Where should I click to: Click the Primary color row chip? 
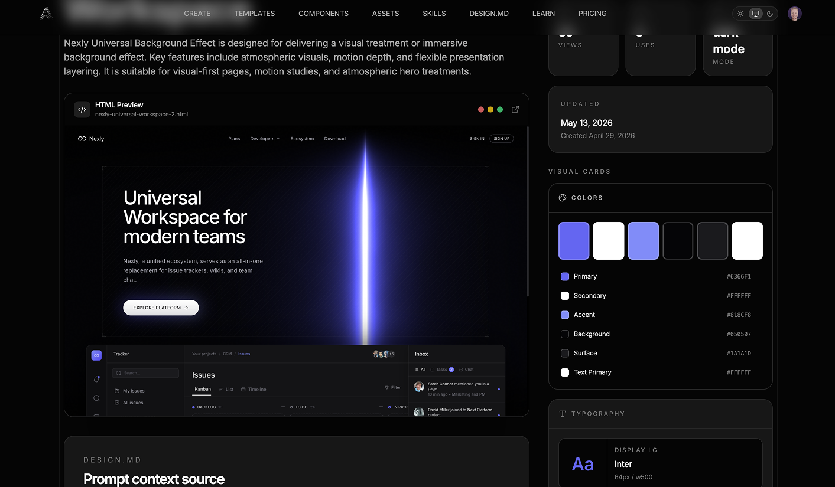point(565,276)
